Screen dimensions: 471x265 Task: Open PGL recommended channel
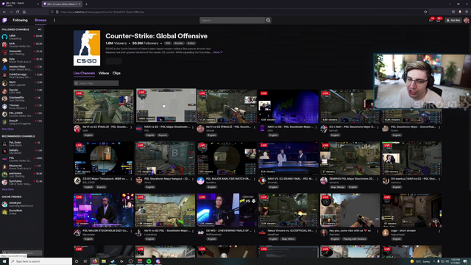coord(22,159)
